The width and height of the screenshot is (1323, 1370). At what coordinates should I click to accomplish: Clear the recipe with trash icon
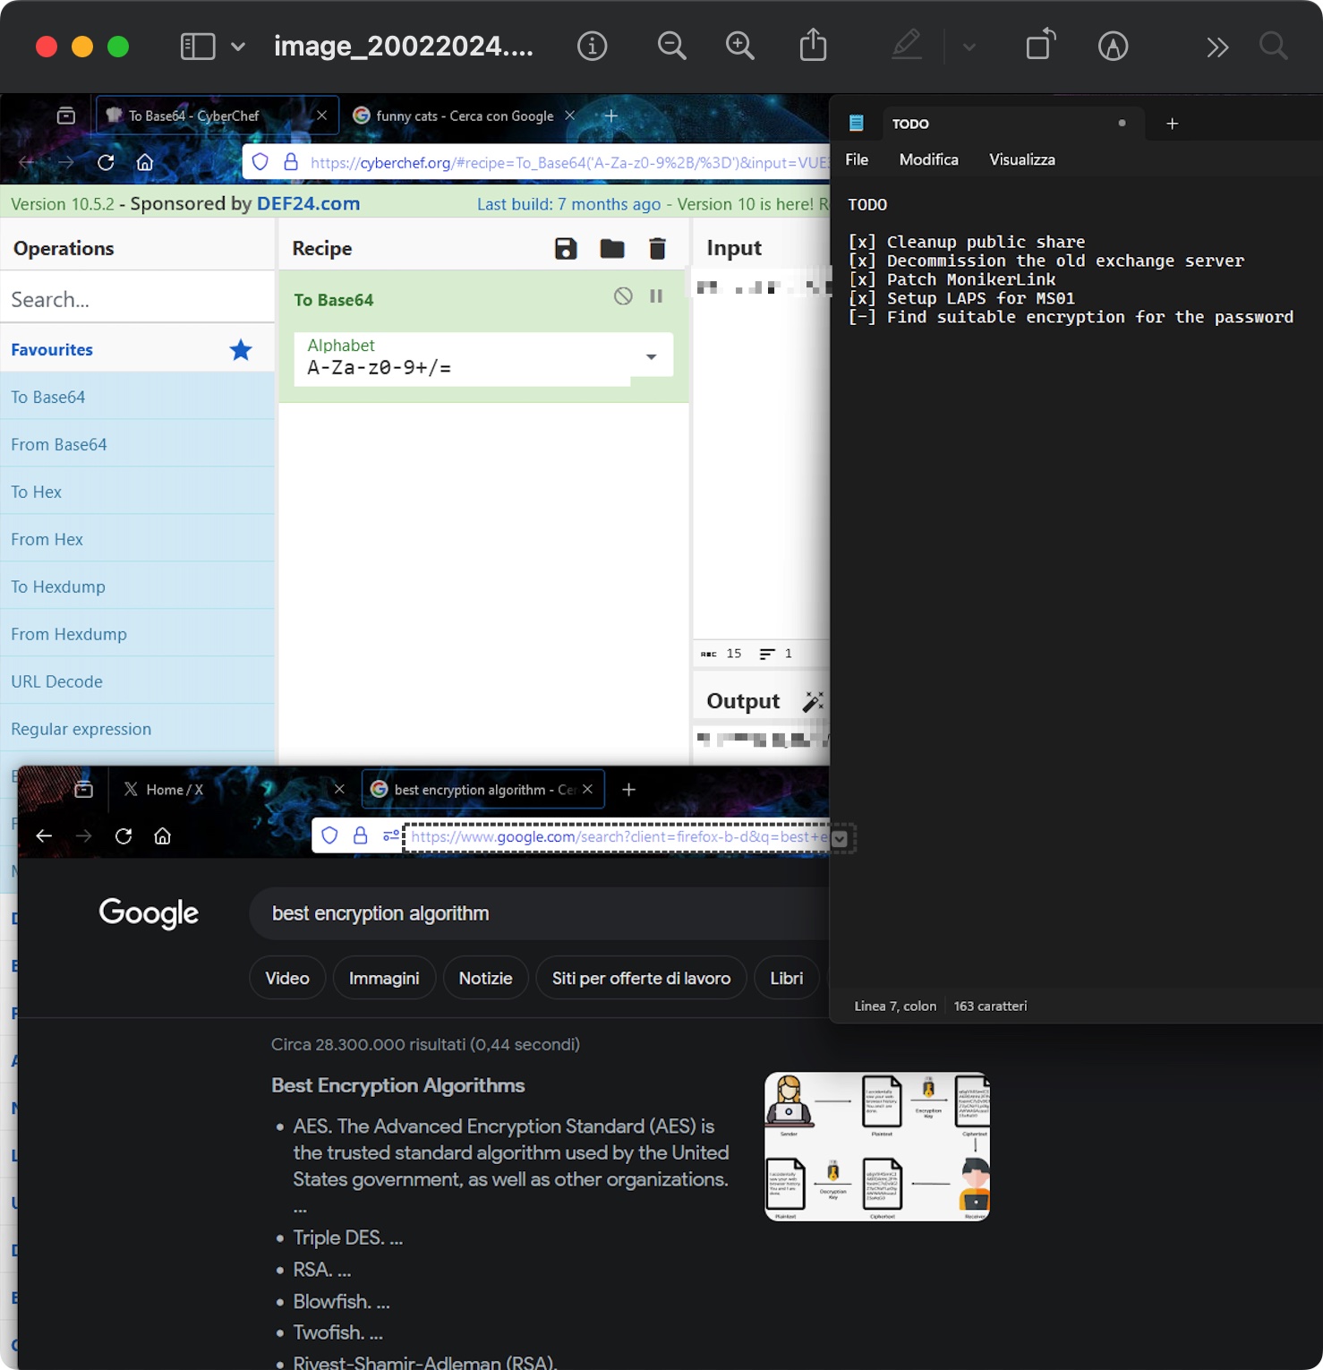[x=657, y=248]
